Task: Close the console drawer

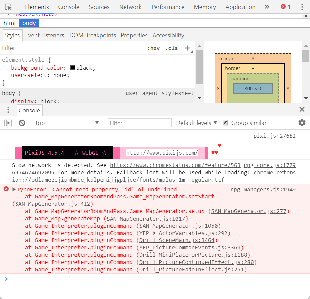Action: point(302,109)
